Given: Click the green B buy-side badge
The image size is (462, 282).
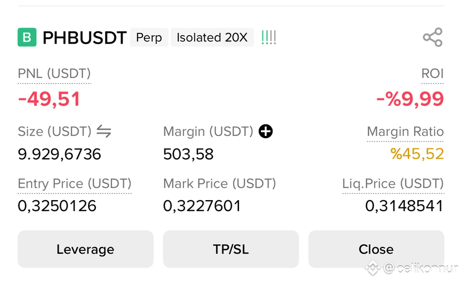Looking at the screenshot, I should pos(27,37).
